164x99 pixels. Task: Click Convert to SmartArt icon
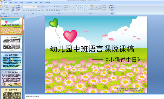point(63,10)
